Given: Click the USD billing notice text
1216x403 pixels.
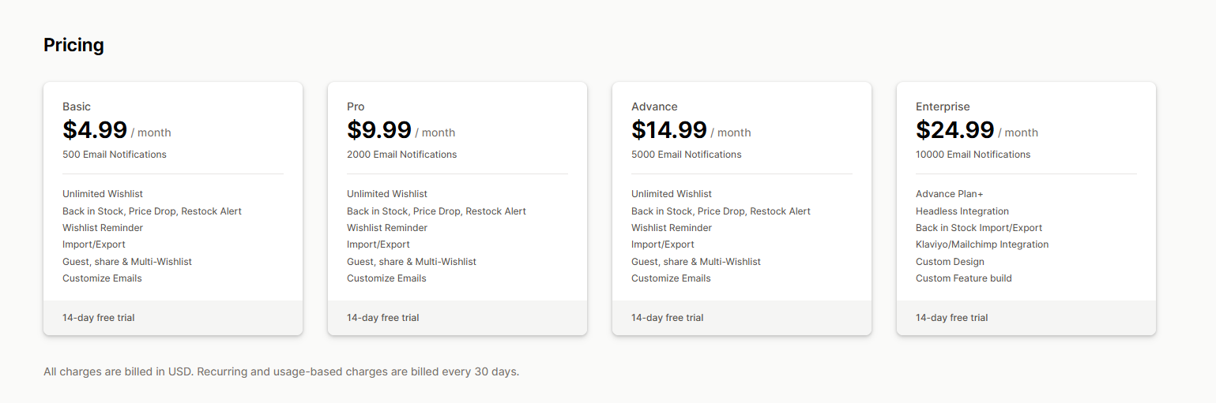Looking at the screenshot, I should pos(281,371).
